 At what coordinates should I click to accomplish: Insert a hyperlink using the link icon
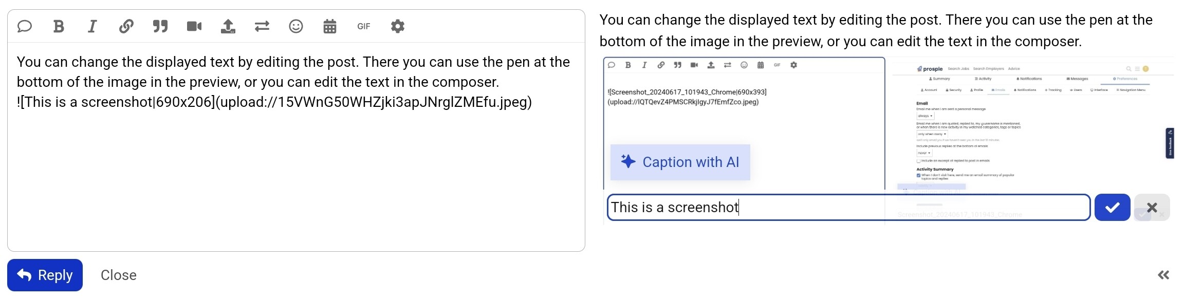126,26
